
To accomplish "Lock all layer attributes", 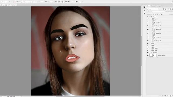I will coord(162,14).
